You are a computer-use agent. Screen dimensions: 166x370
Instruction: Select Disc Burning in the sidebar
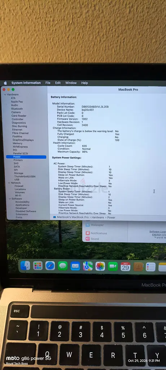pos(19,126)
